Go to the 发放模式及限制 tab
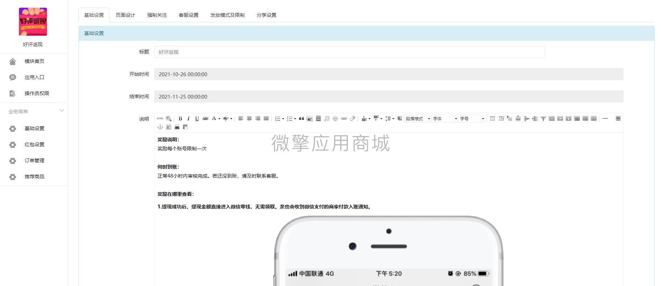This screenshot has width=661, height=286. tap(228, 15)
